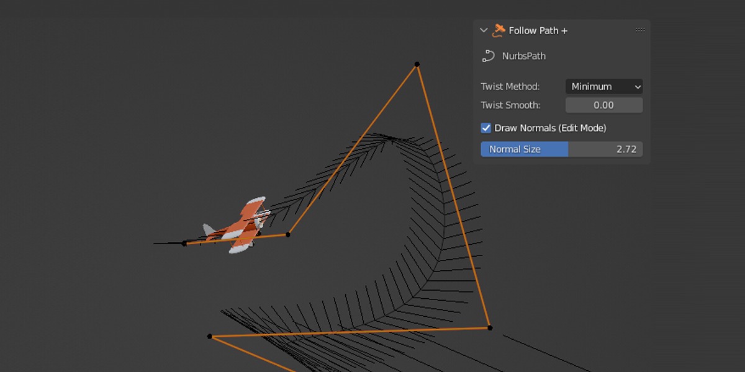Collapse the Follow Path + panel chevron
745x372 pixels.
point(484,30)
